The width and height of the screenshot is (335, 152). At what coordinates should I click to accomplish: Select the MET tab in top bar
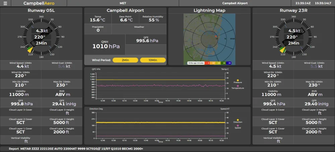pos(123,3)
